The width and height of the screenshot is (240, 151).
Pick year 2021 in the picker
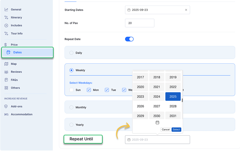(x=157, y=87)
